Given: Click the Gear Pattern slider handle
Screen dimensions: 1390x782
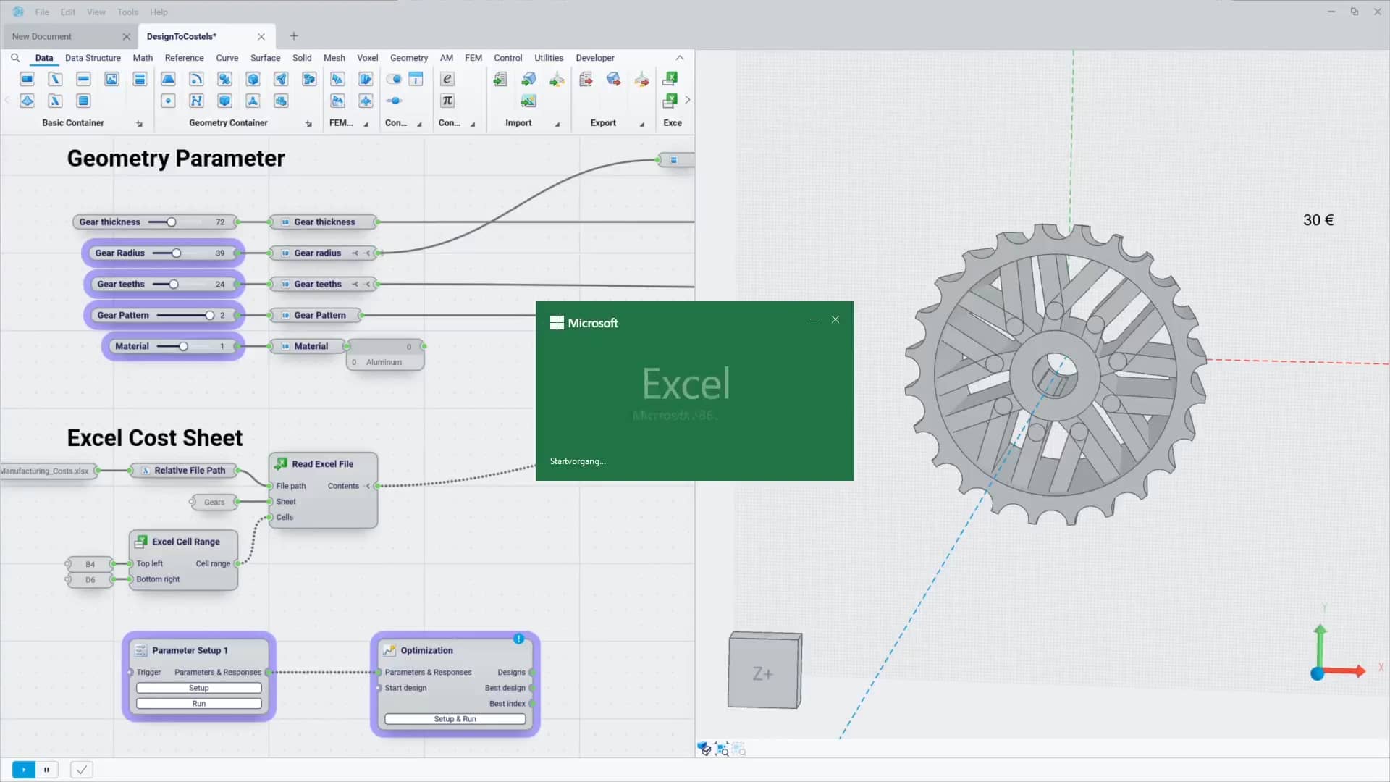Looking at the screenshot, I should tap(210, 315).
